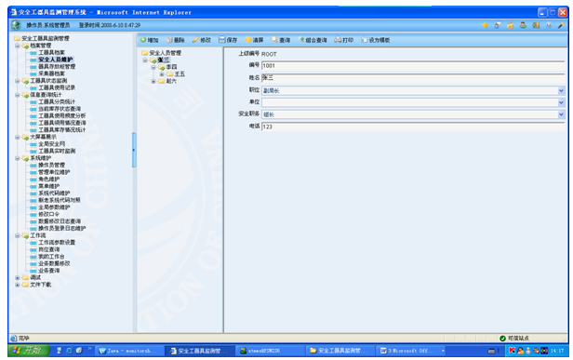Click the 删除 delete toolbar icon
Image resolution: width=573 pixels, height=360 pixels.
pos(169,40)
